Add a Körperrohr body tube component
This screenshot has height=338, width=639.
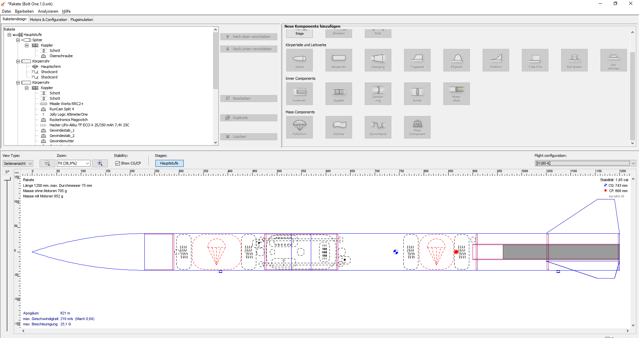[x=338, y=60]
